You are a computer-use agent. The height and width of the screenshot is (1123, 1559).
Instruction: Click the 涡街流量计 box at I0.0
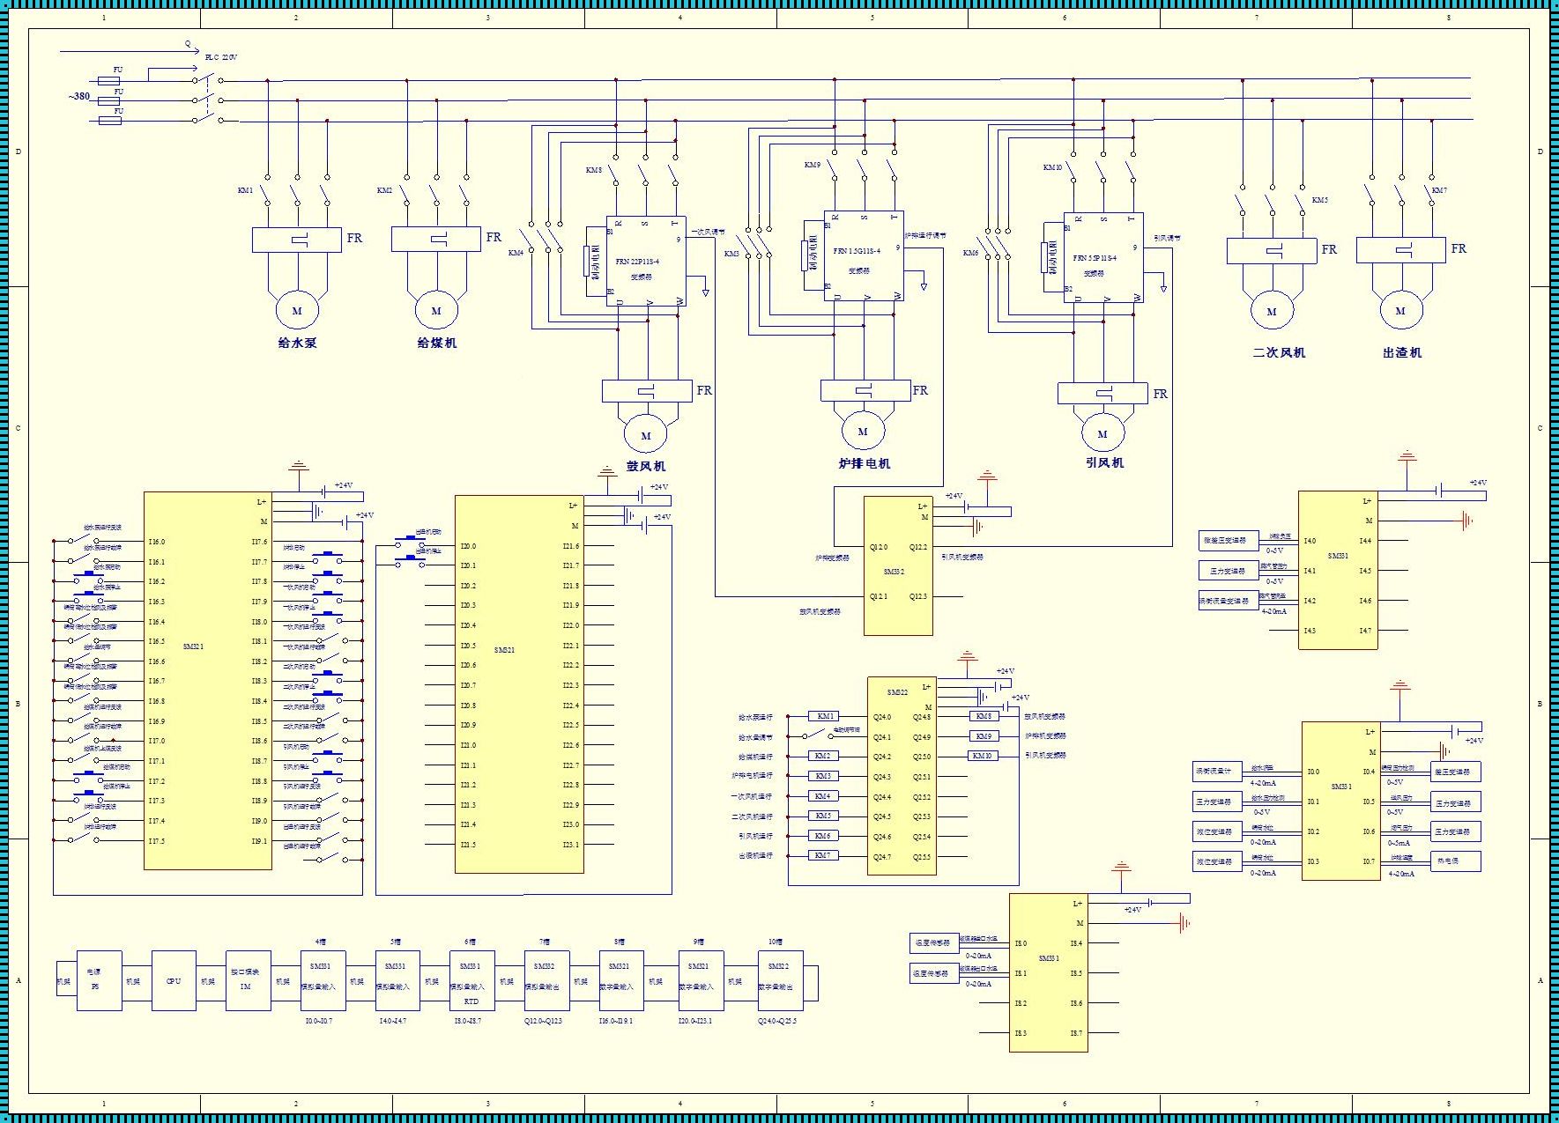click(1218, 772)
